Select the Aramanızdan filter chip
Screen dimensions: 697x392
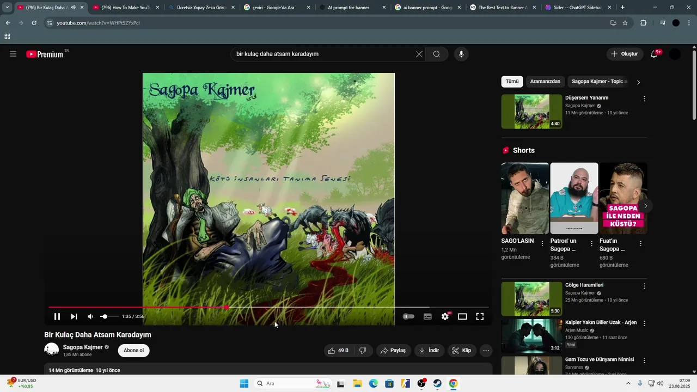pyautogui.click(x=545, y=82)
